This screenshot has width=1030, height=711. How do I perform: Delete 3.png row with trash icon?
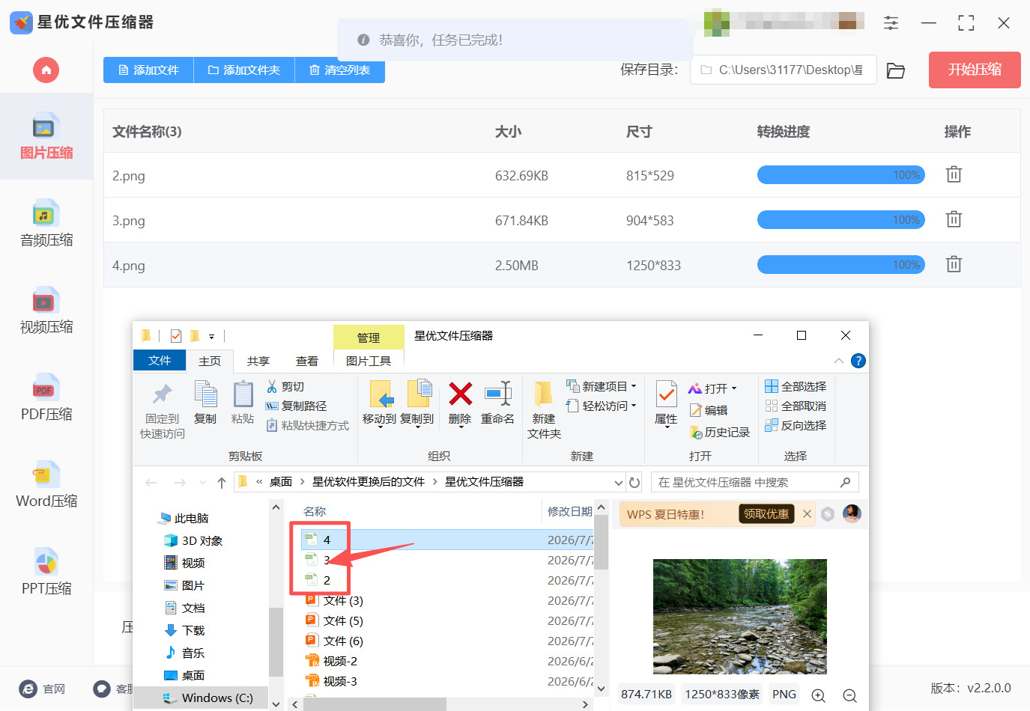[954, 219]
